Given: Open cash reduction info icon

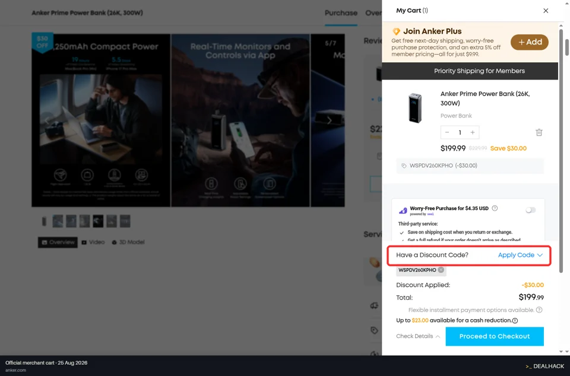Looking at the screenshot, I should 515,320.
